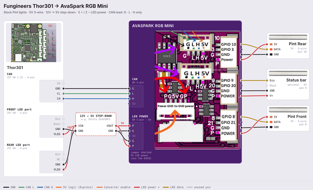Click the H pin on AvaSpark CAN
Image resolution: width=313 pixels, height=190 pixels.
click(x=133, y=99)
